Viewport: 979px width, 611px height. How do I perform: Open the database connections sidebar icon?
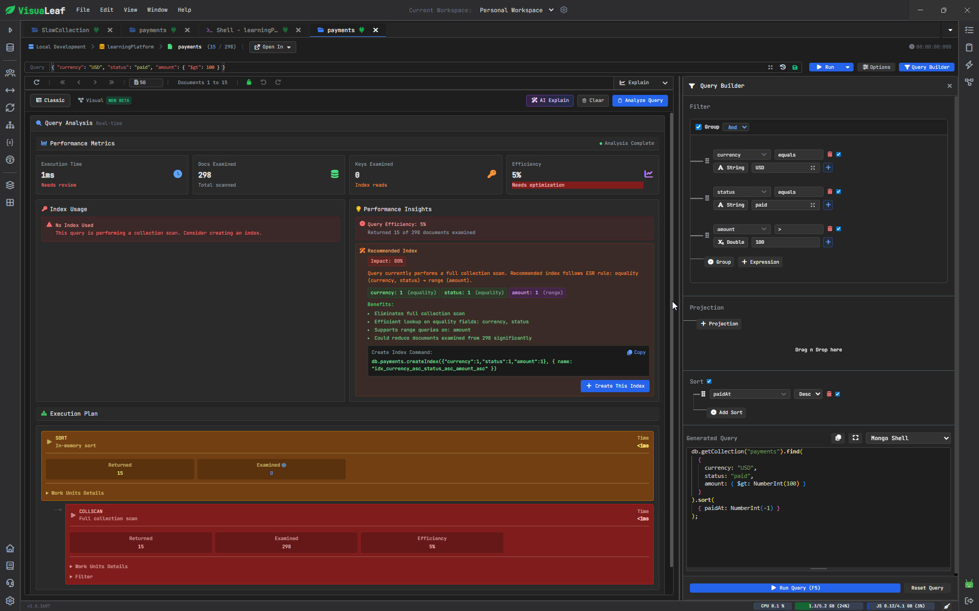(x=10, y=47)
